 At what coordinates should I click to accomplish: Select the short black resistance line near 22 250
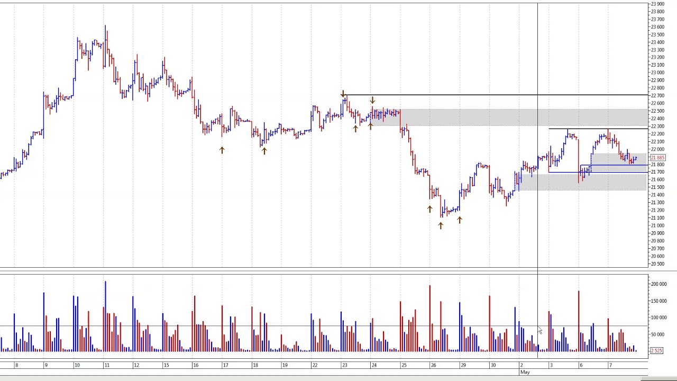point(598,129)
